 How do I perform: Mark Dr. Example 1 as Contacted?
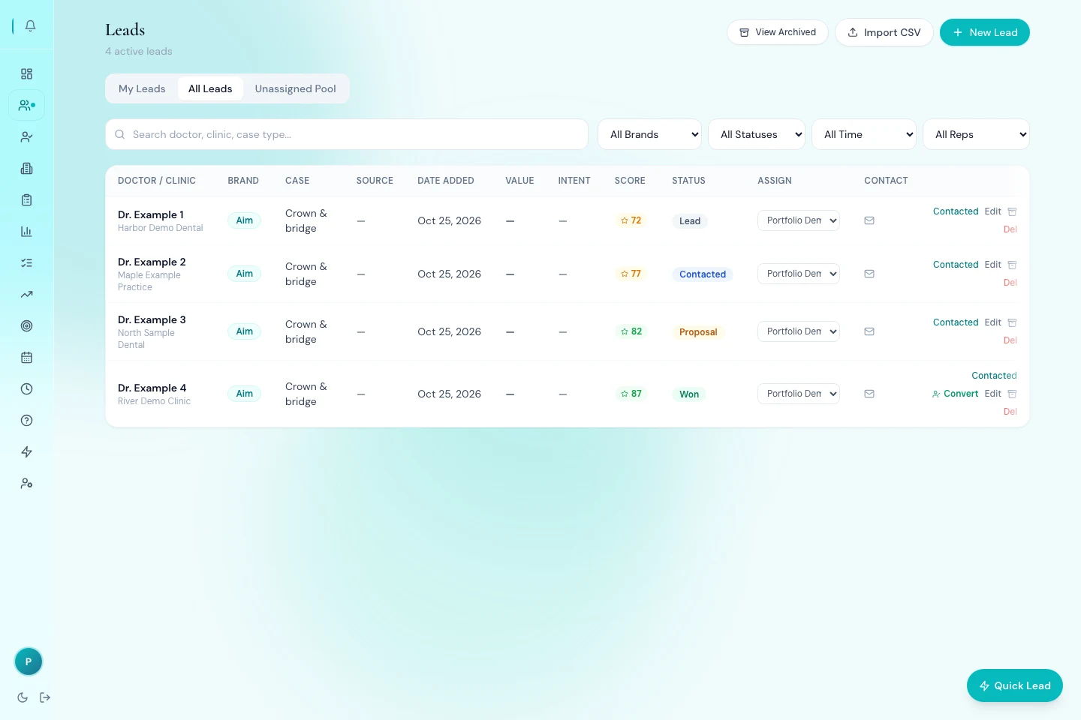956,211
